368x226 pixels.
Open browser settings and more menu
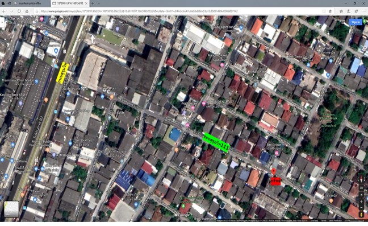363,11
